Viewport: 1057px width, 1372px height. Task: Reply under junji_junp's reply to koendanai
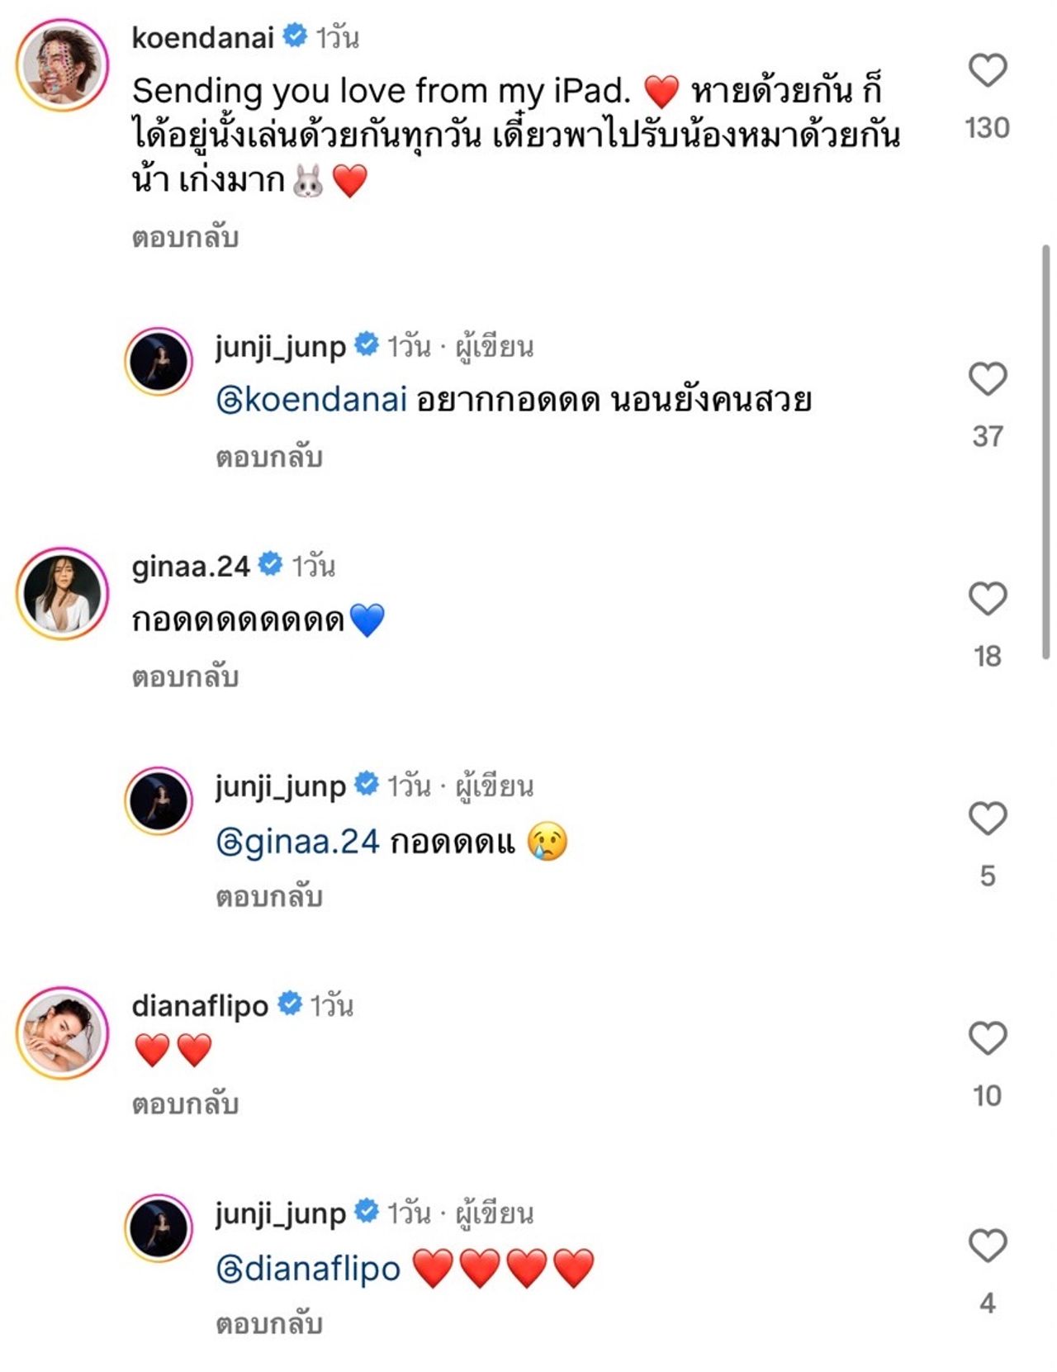point(269,458)
